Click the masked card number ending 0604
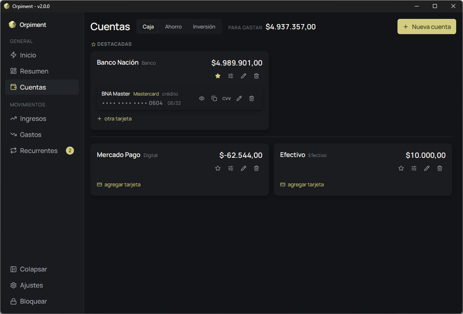 pos(132,103)
